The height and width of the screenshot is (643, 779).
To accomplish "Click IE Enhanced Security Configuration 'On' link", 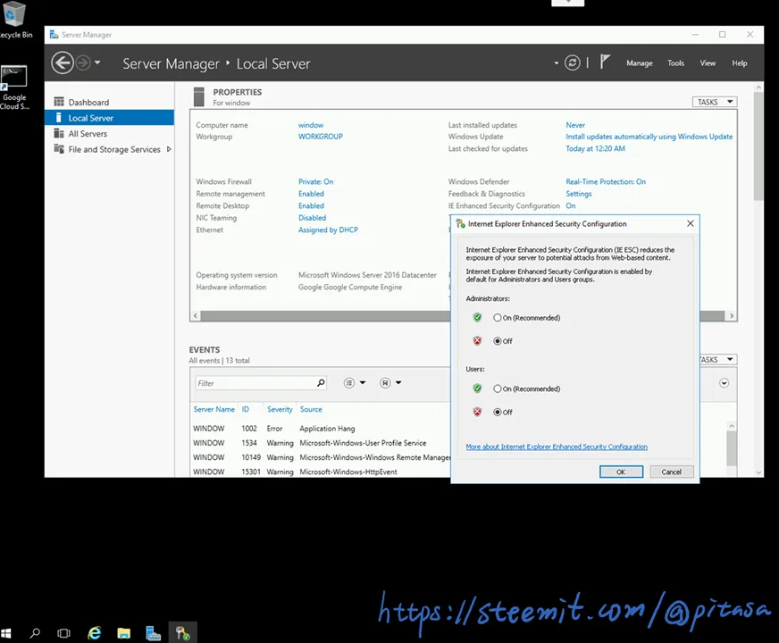I will pyautogui.click(x=570, y=205).
